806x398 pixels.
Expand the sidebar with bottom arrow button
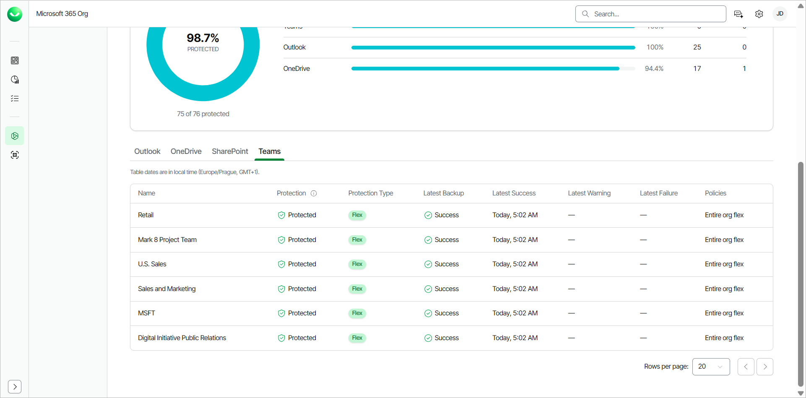coord(15,387)
